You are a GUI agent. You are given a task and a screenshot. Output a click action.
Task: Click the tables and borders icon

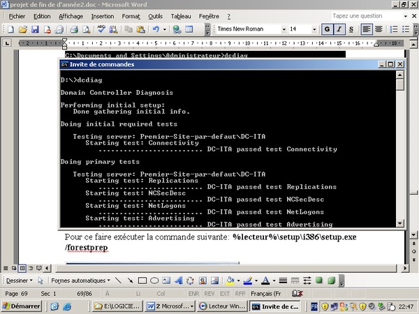(x=189, y=29)
